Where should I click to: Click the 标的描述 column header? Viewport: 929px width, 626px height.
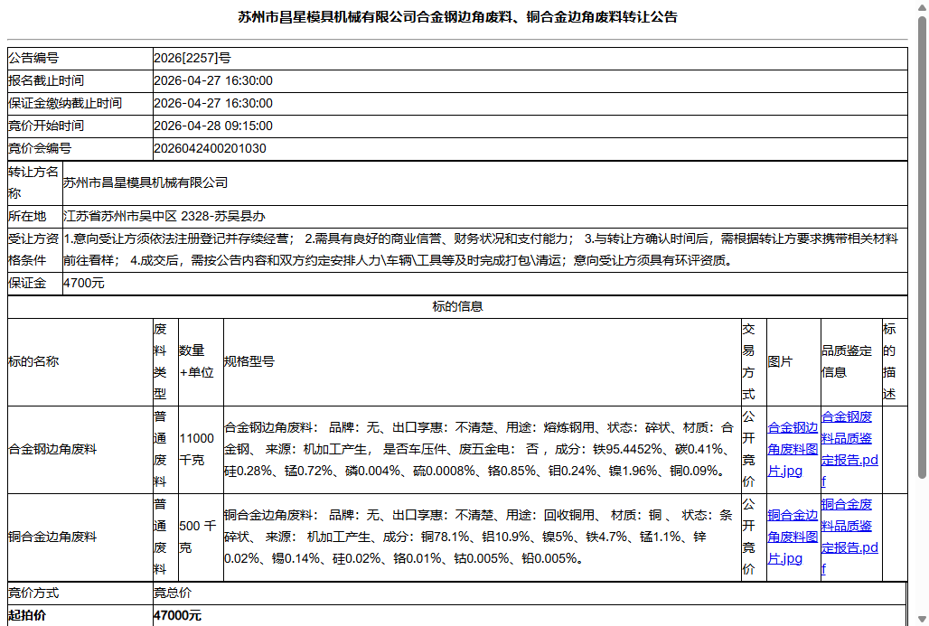(894, 361)
